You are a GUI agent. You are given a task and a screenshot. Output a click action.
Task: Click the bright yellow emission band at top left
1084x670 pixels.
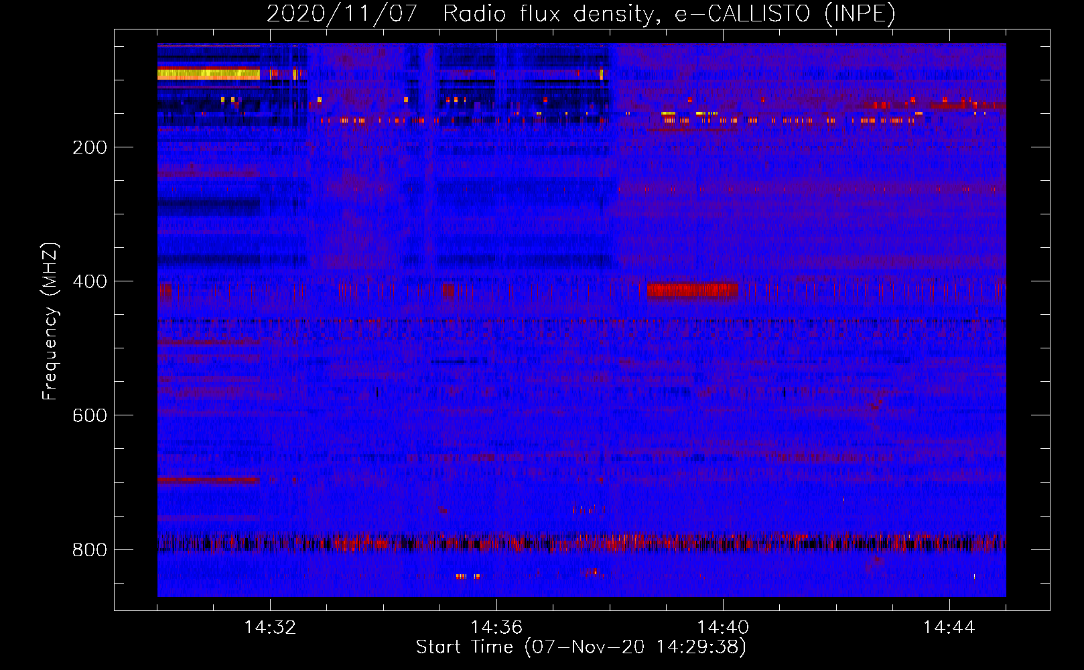(x=208, y=74)
